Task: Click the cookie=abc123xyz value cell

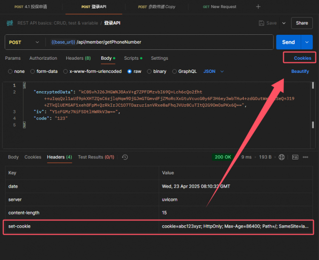Action: [x=235, y=226]
